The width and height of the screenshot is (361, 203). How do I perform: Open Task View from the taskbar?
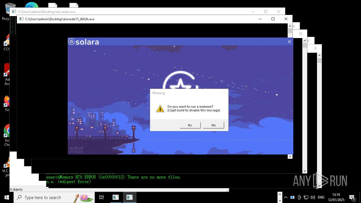(x=102, y=197)
